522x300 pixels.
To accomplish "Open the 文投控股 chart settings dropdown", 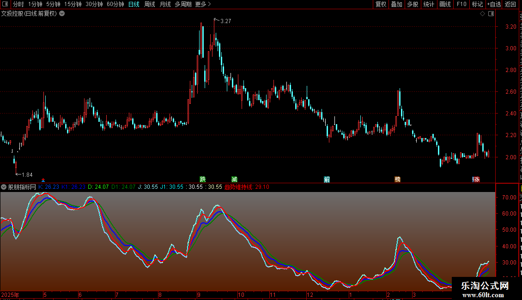I will [62, 14].
